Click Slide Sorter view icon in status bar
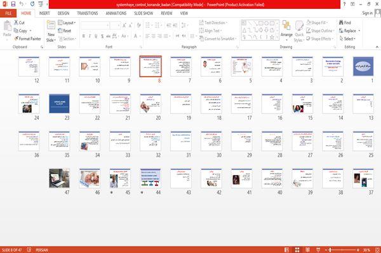Image resolution: width=381 pixels, height=253 pixels. (x=297, y=250)
